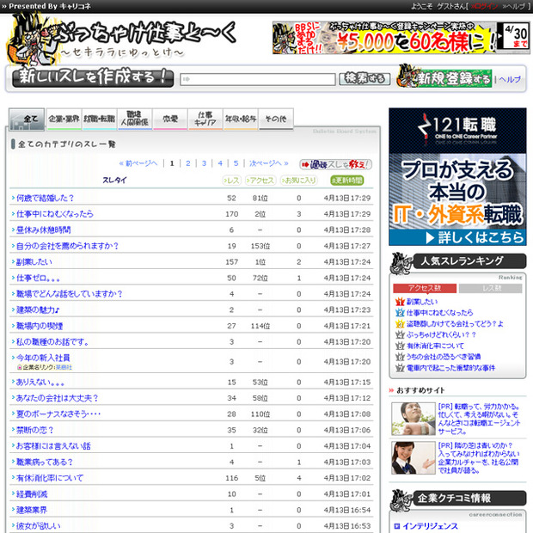533x533 pixels.
Task: Open PR link 隣の芝は青いのか？
Action: pyautogui.click(x=479, y=458)
